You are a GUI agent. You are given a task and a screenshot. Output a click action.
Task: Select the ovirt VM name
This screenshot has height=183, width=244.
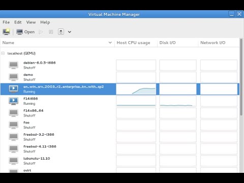27,170
